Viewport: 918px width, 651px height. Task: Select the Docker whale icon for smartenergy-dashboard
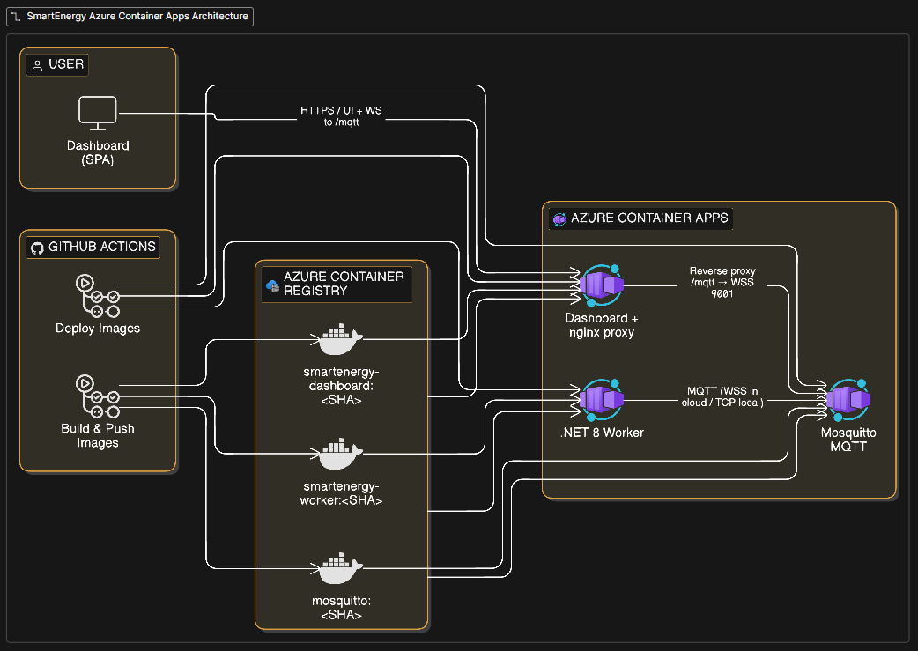336,339
